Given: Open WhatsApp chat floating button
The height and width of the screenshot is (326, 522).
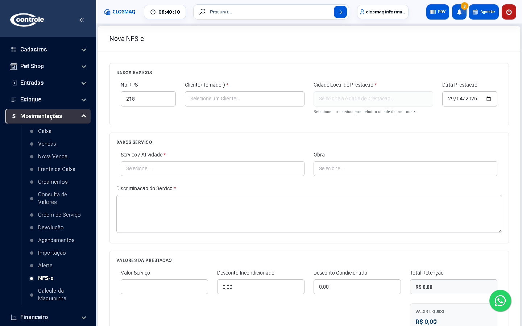Looking at the screenshot, I should tap(500, 301).
